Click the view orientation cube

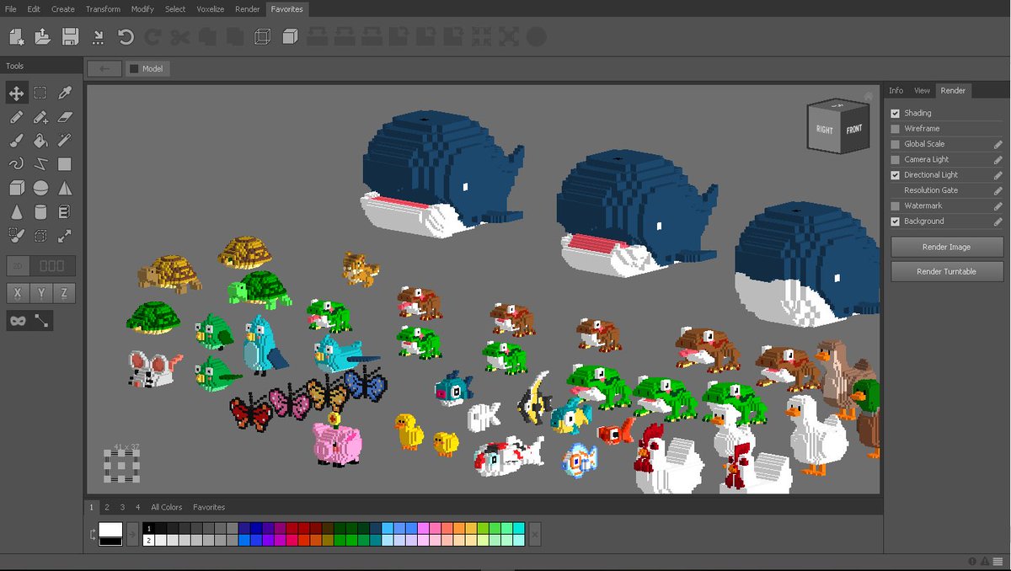(839, 126)
